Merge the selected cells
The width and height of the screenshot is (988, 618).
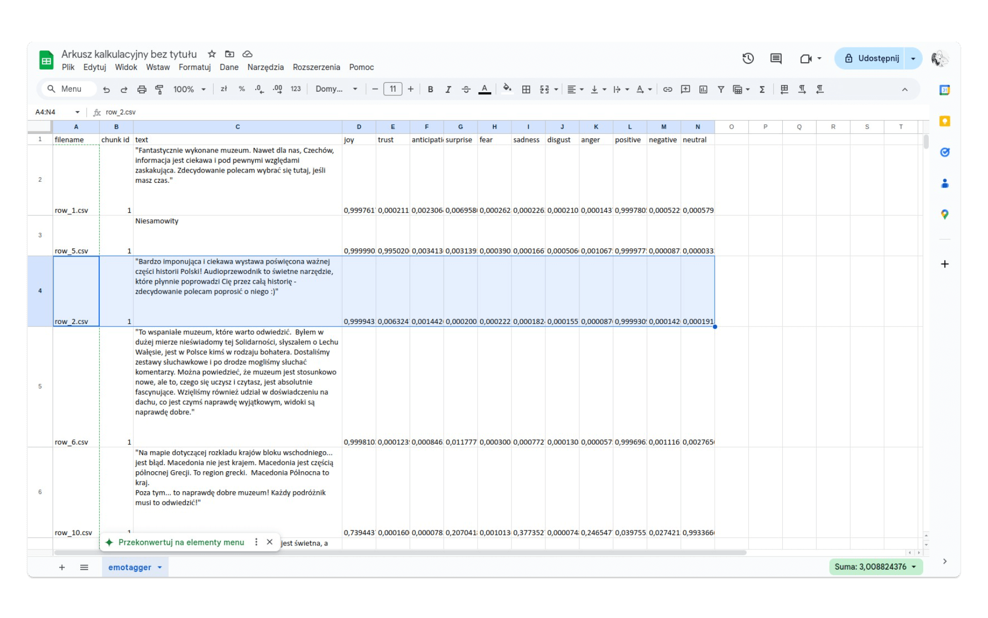544,90
